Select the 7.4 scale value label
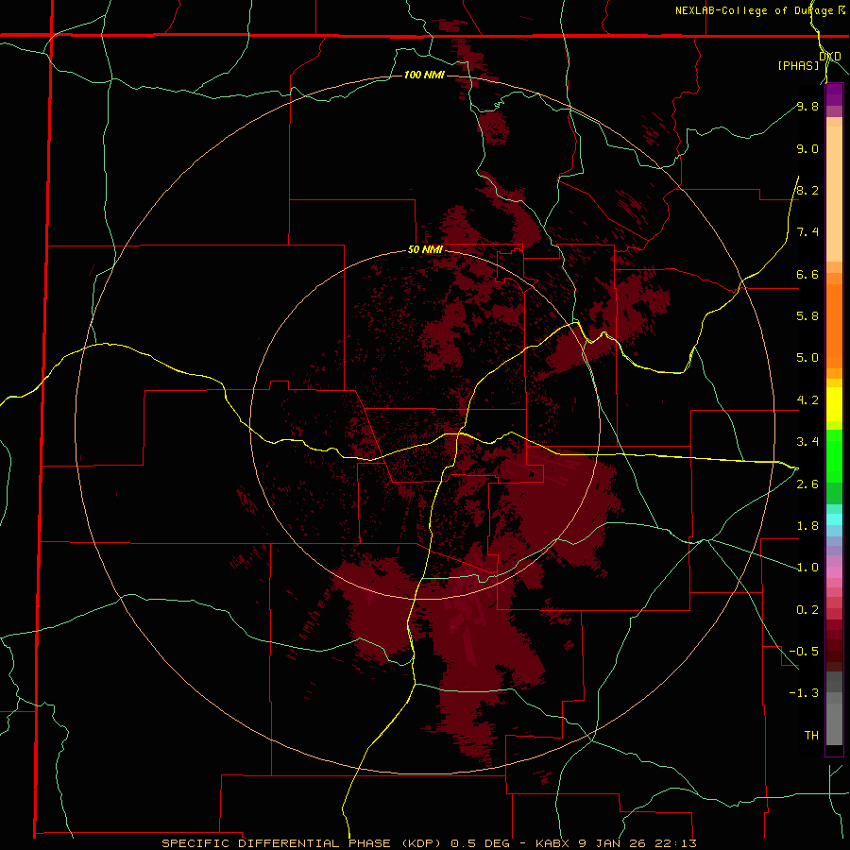This screenshot has height=850, width=850. 807,232
